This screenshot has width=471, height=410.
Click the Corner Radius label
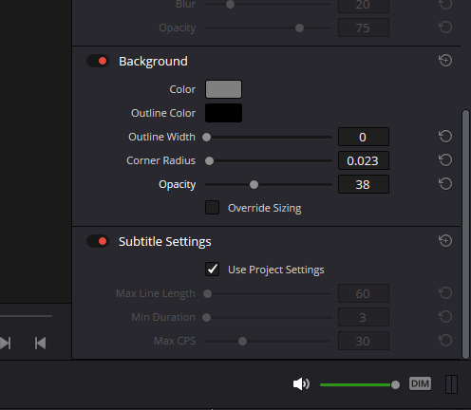pos(160,160)
